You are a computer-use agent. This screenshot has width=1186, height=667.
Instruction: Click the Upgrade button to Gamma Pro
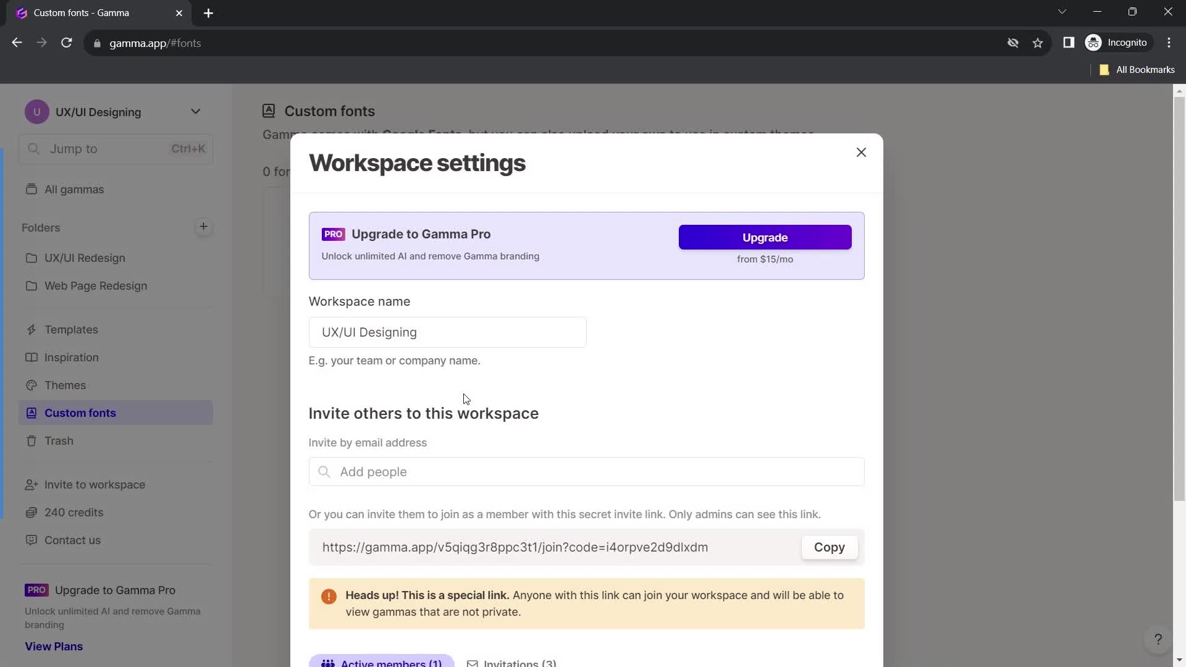(x=765, y=237)
